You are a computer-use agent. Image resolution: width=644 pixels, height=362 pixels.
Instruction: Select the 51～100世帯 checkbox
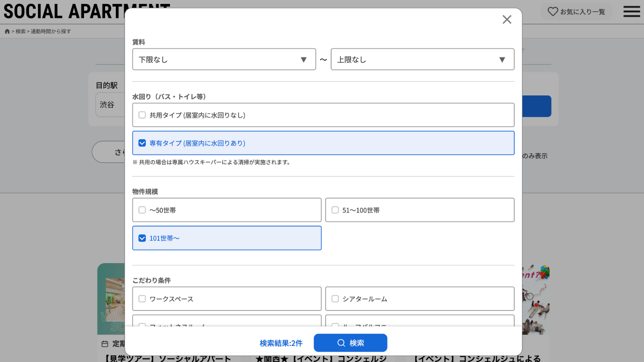(x=335, y=210)
